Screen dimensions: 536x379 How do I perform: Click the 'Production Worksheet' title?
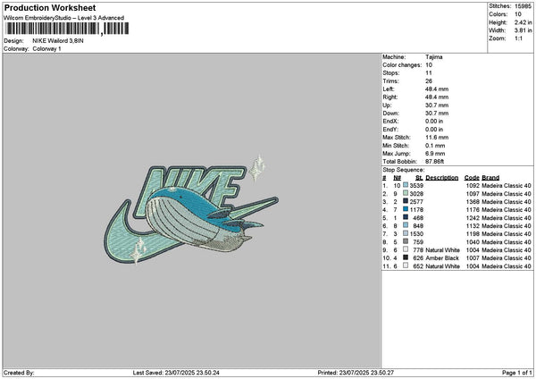(x=50, y=8)
